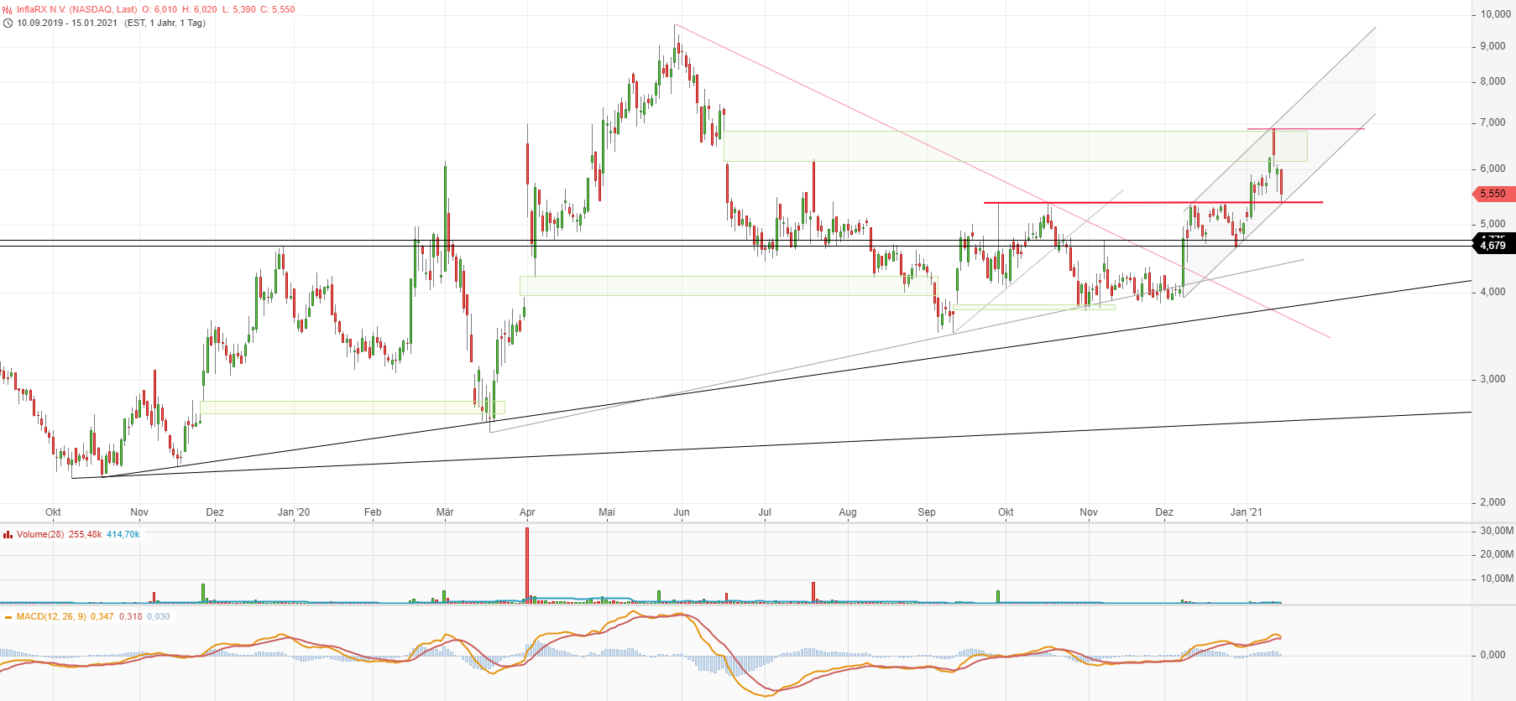The image size is (1516, 701).
Task: Click the Jun label on the time axis
Action: pyautogui.click(x=682, y=512)
